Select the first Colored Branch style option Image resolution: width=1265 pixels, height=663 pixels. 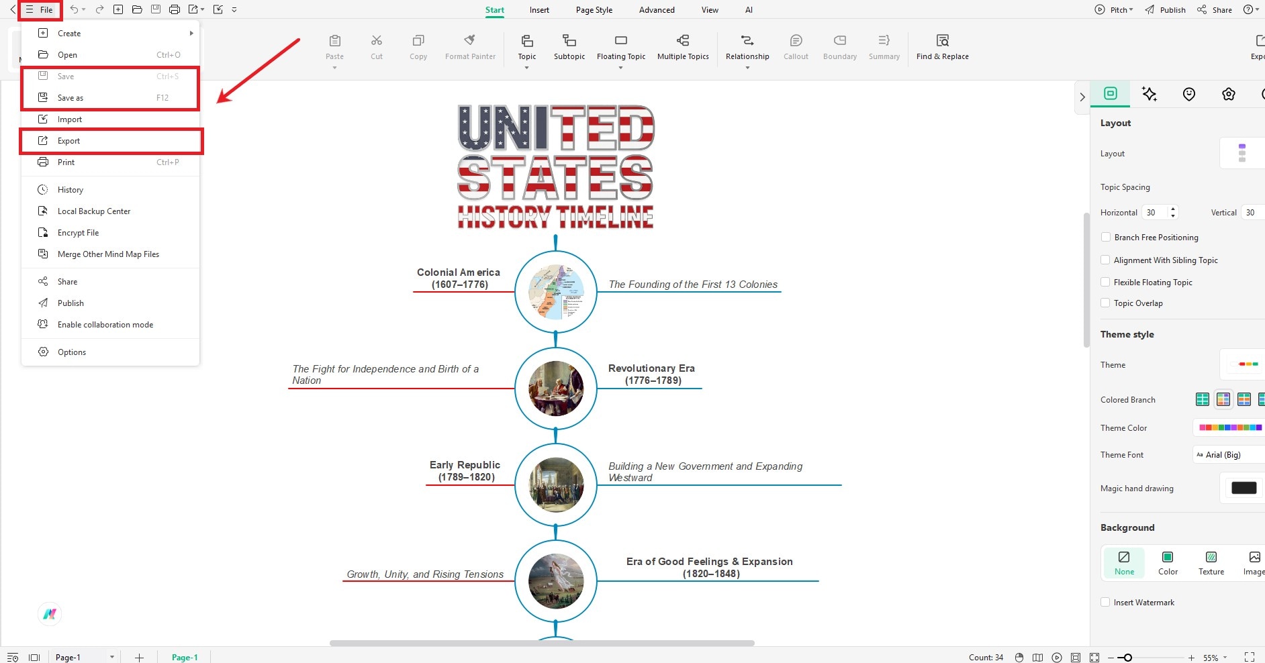tap(1203, 399)
